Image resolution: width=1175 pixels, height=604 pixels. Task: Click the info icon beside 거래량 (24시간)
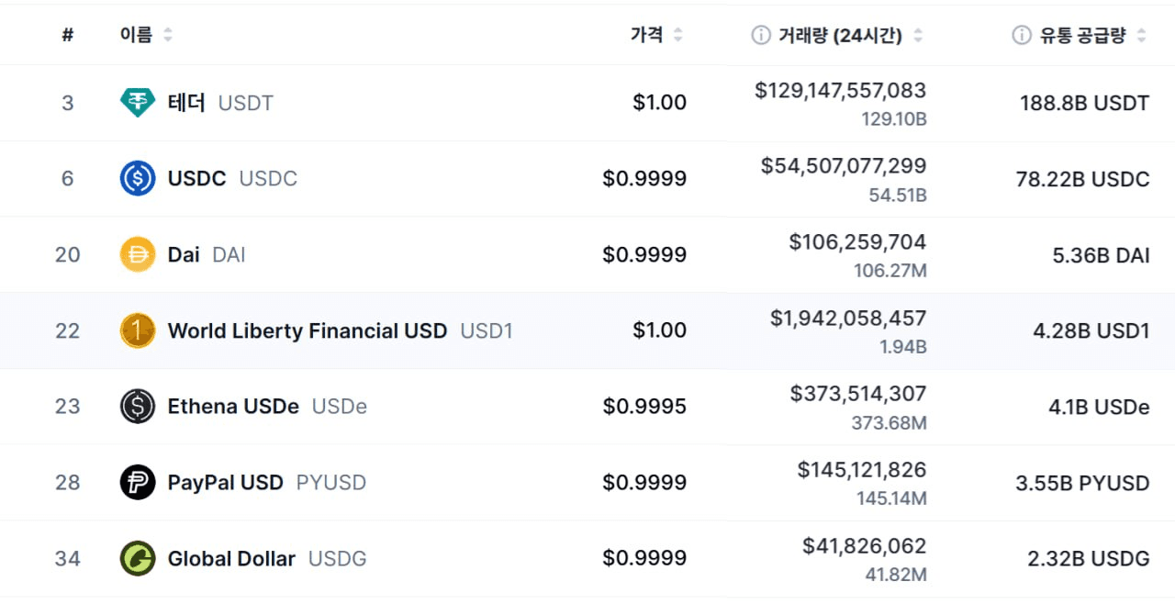tap(760, 36)
